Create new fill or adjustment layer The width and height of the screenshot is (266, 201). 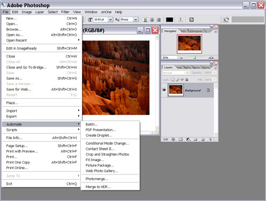point(188,140)
